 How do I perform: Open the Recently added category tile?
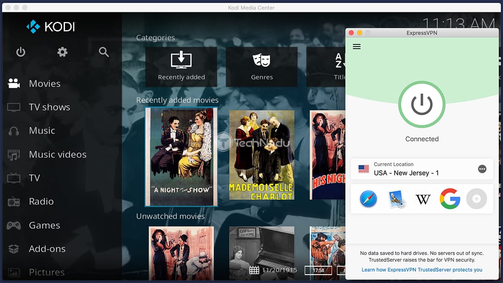[181, 67]
